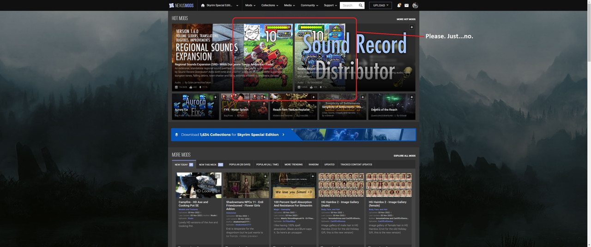Track Simplicity of Settlements plus icon
The height and width of the screenshot is (247, 591).
pos(363,97)
